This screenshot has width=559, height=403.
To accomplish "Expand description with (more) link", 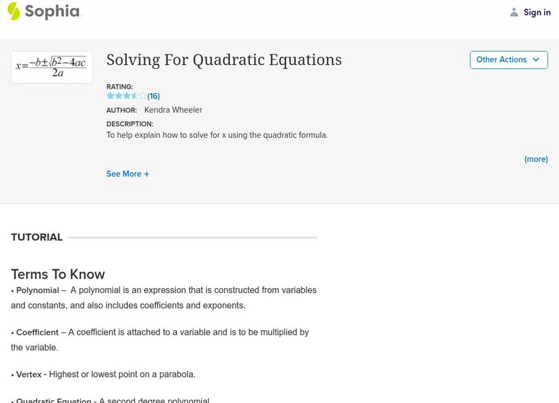I will pyautogui.click(x=536, y=159).
